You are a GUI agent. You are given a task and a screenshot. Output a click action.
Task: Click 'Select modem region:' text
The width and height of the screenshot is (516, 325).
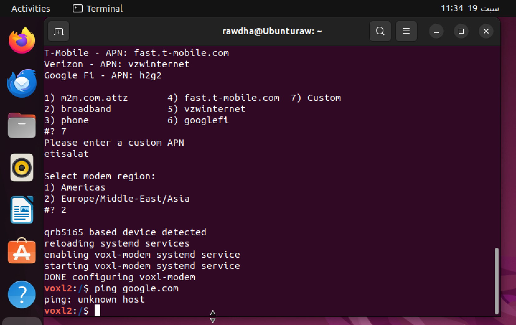pos(100,176)
